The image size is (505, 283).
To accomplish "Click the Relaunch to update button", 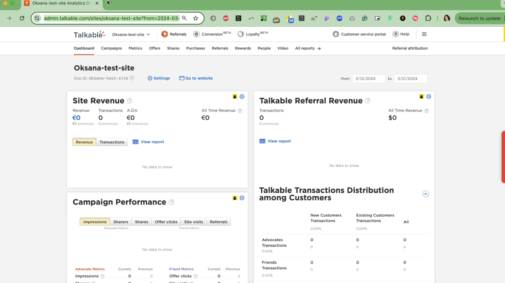I will 479,18.
